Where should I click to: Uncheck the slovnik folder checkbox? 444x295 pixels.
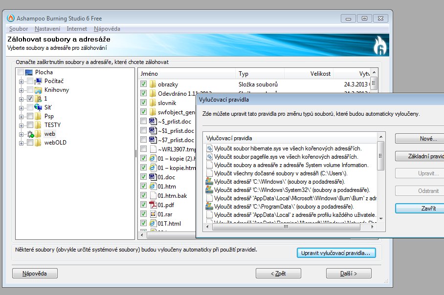144,103
